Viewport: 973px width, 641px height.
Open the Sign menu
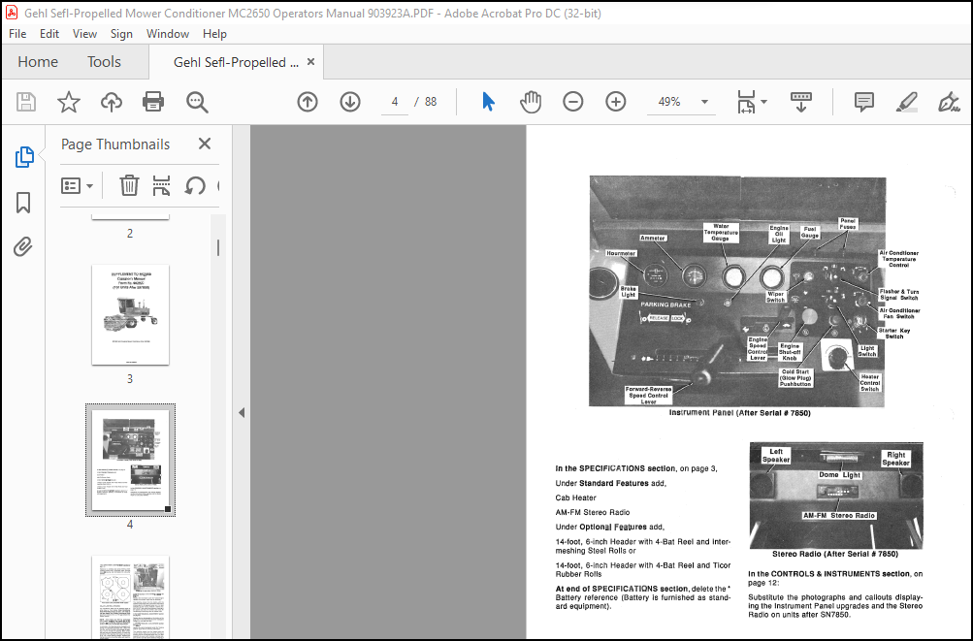(121, 34)
